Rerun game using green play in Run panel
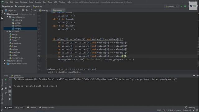This screenshot has height=112, width=199. pos(6,80)
